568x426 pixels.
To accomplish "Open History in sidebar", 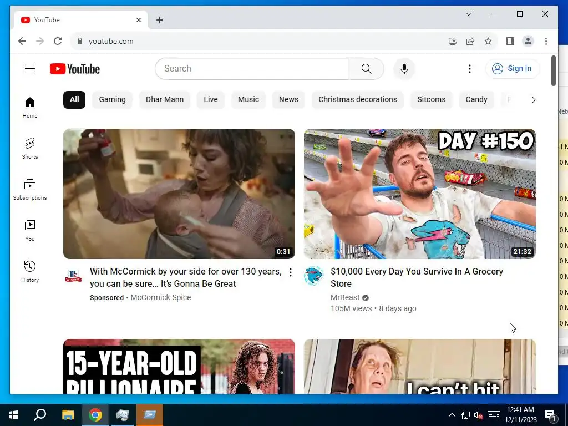I will 30,272.
